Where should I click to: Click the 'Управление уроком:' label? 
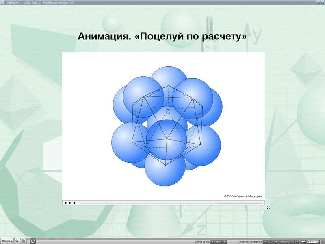pyautogui.click(x=250, y=242)
